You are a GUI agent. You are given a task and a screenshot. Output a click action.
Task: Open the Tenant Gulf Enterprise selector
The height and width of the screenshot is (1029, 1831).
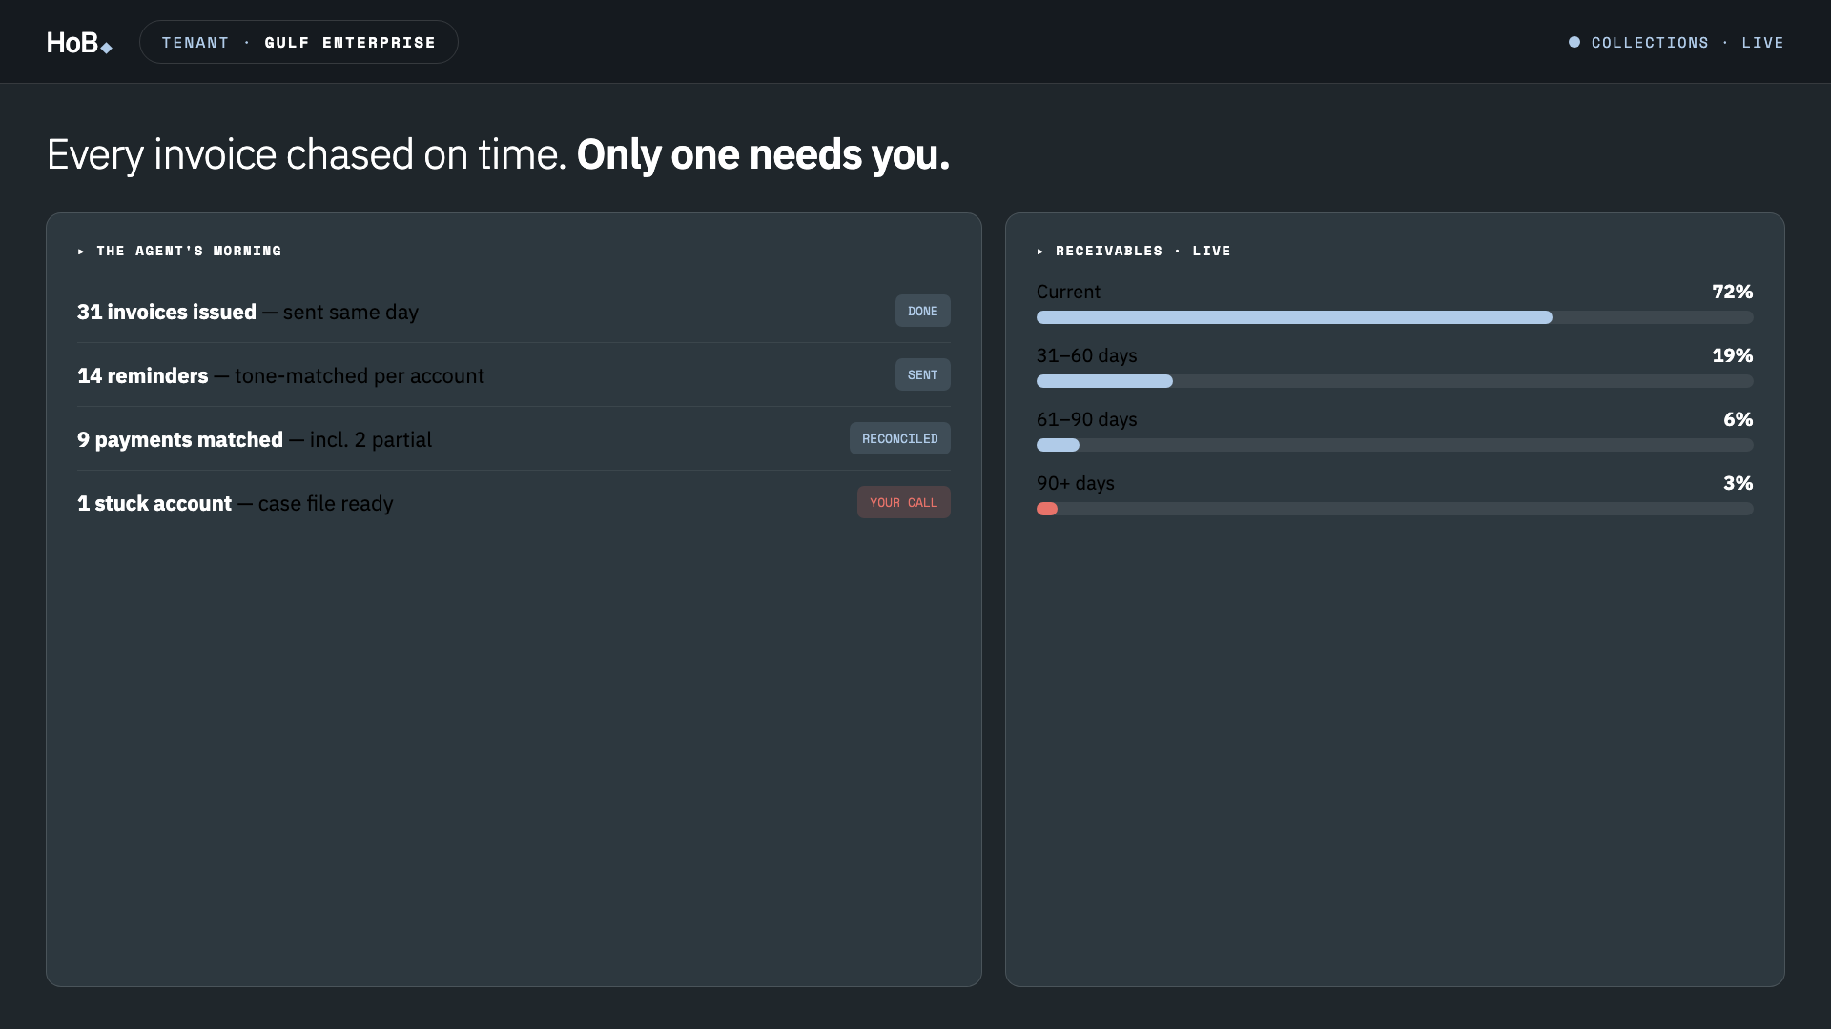(x=298, y=42)
